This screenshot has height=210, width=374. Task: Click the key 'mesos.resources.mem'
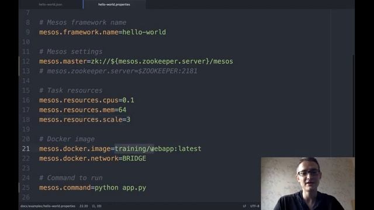pyautogui.click(x=77, y=110)
